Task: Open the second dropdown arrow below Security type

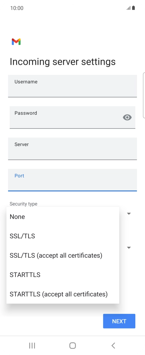Action: point(129,248)
